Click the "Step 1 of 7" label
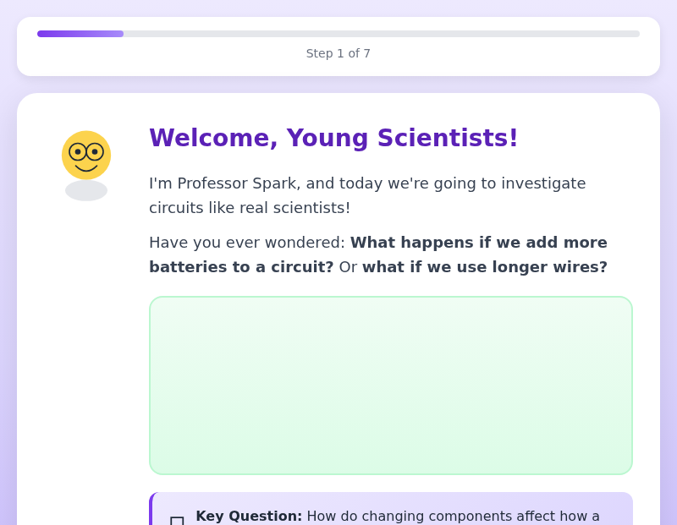Screen dimensions: 677x525 (338, 53)
